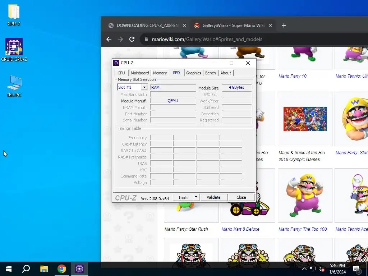Open the Graphics tab
The width and height of the screenshot is (368, 276).
194,73
